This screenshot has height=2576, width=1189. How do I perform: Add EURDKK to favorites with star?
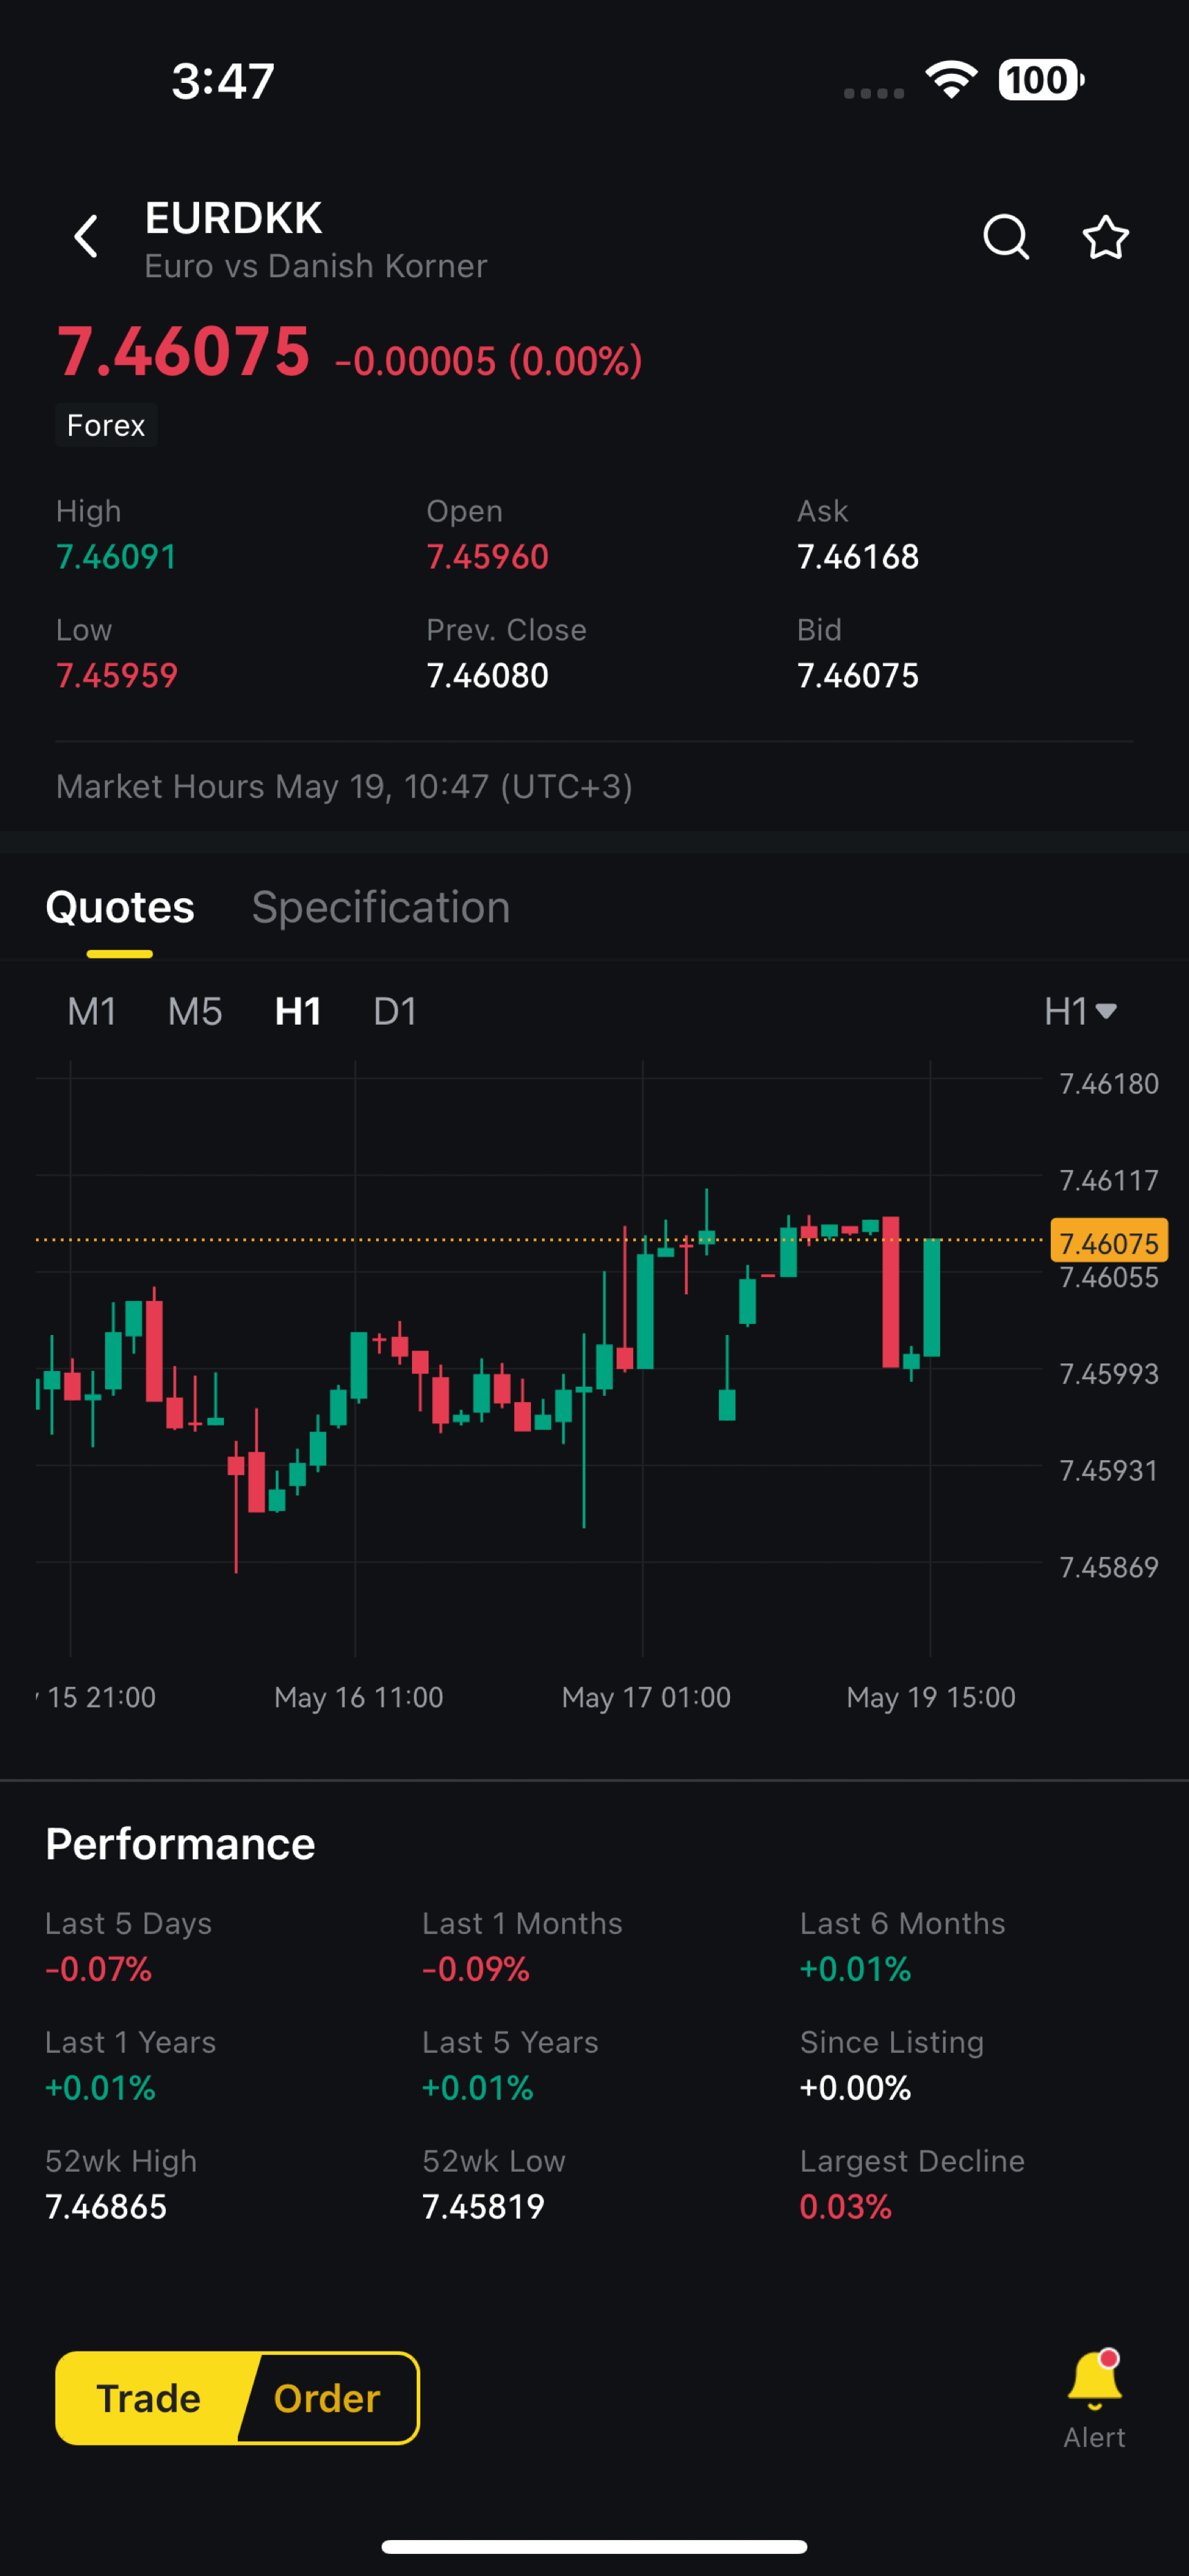(x=1105, y=237)
